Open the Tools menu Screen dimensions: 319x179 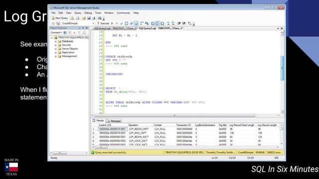[98, 13]
